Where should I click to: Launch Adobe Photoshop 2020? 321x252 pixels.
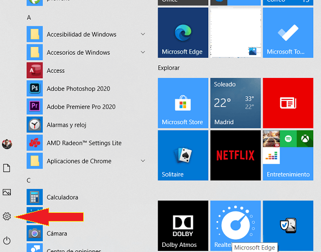click(86, 88)
